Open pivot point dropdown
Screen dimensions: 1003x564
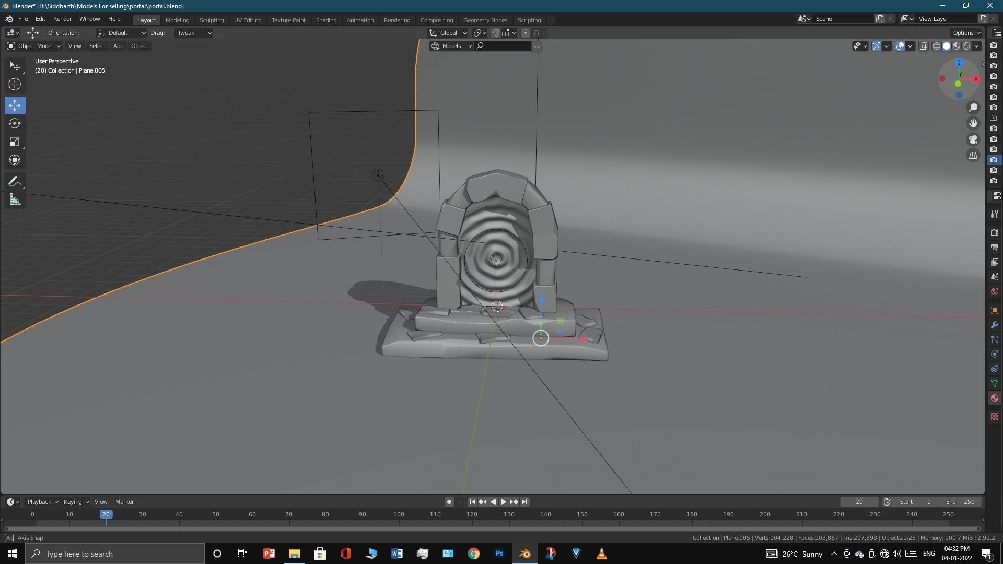[480, 33]
